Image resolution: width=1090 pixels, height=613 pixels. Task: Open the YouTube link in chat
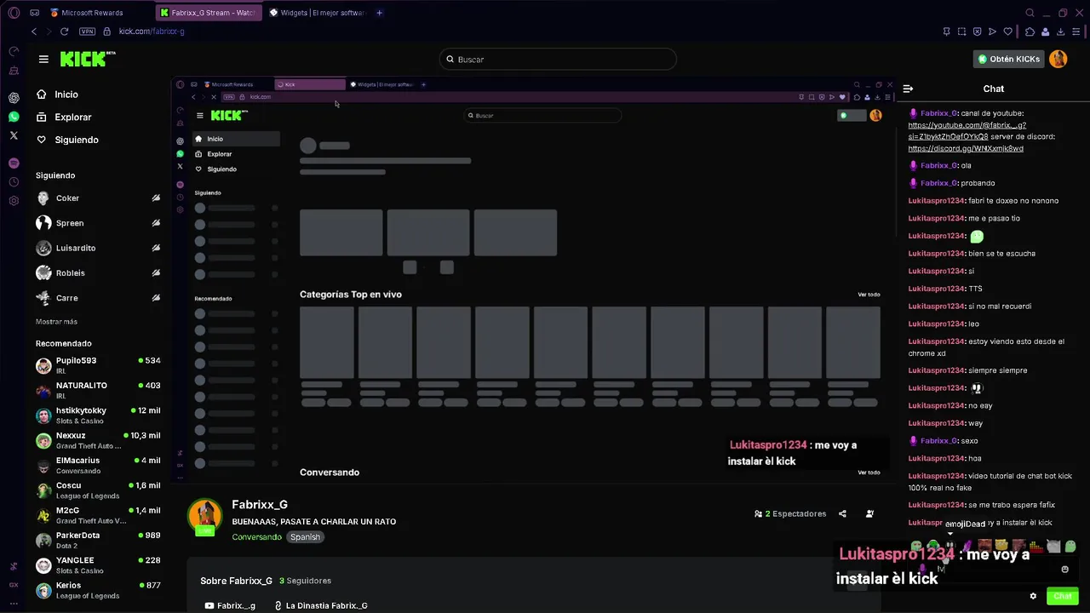967,131
